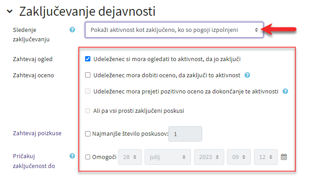The image size is (317, 177).
Task: Open the month dropdown showing julij
Action: tap(168, 157)
